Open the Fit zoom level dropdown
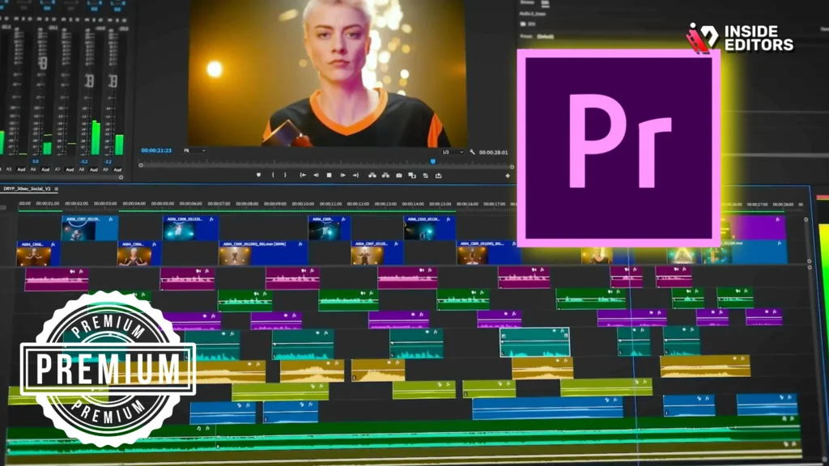 [194, 150]
